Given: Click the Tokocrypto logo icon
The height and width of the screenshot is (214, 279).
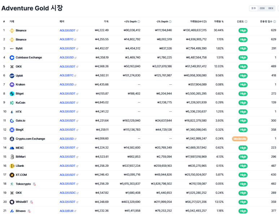Looking at the screenshot, I should point(12,184).
